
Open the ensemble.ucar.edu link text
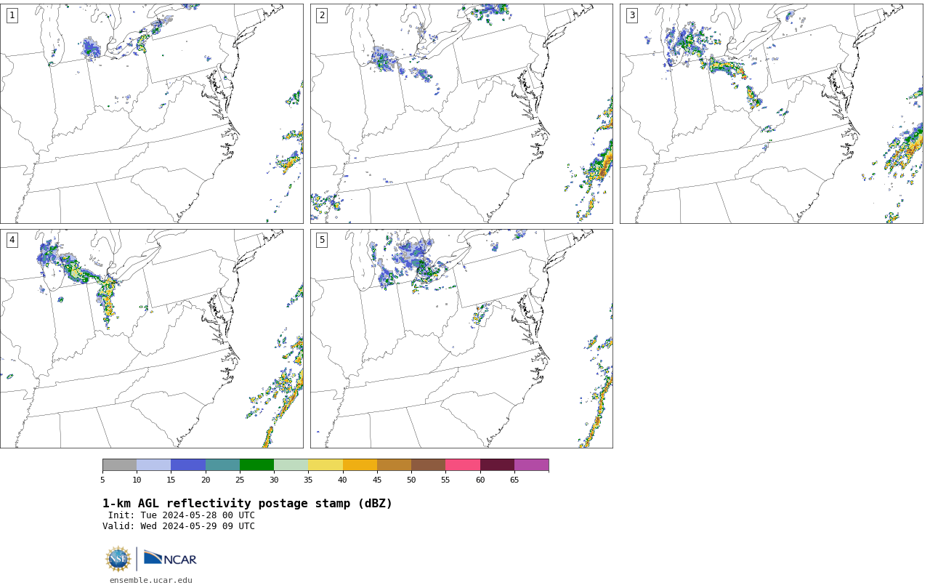151,580
